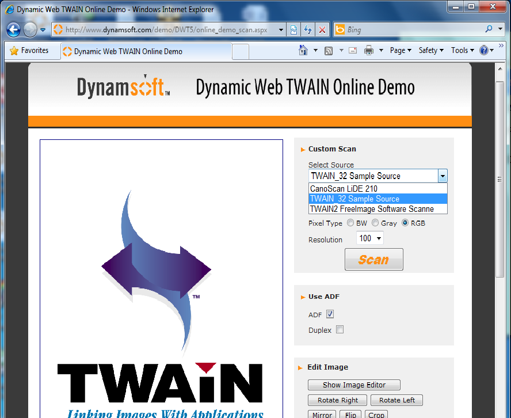Click the red Stop loading icon
Viewport: 511px width, 418px height.
tap(322, 30)
